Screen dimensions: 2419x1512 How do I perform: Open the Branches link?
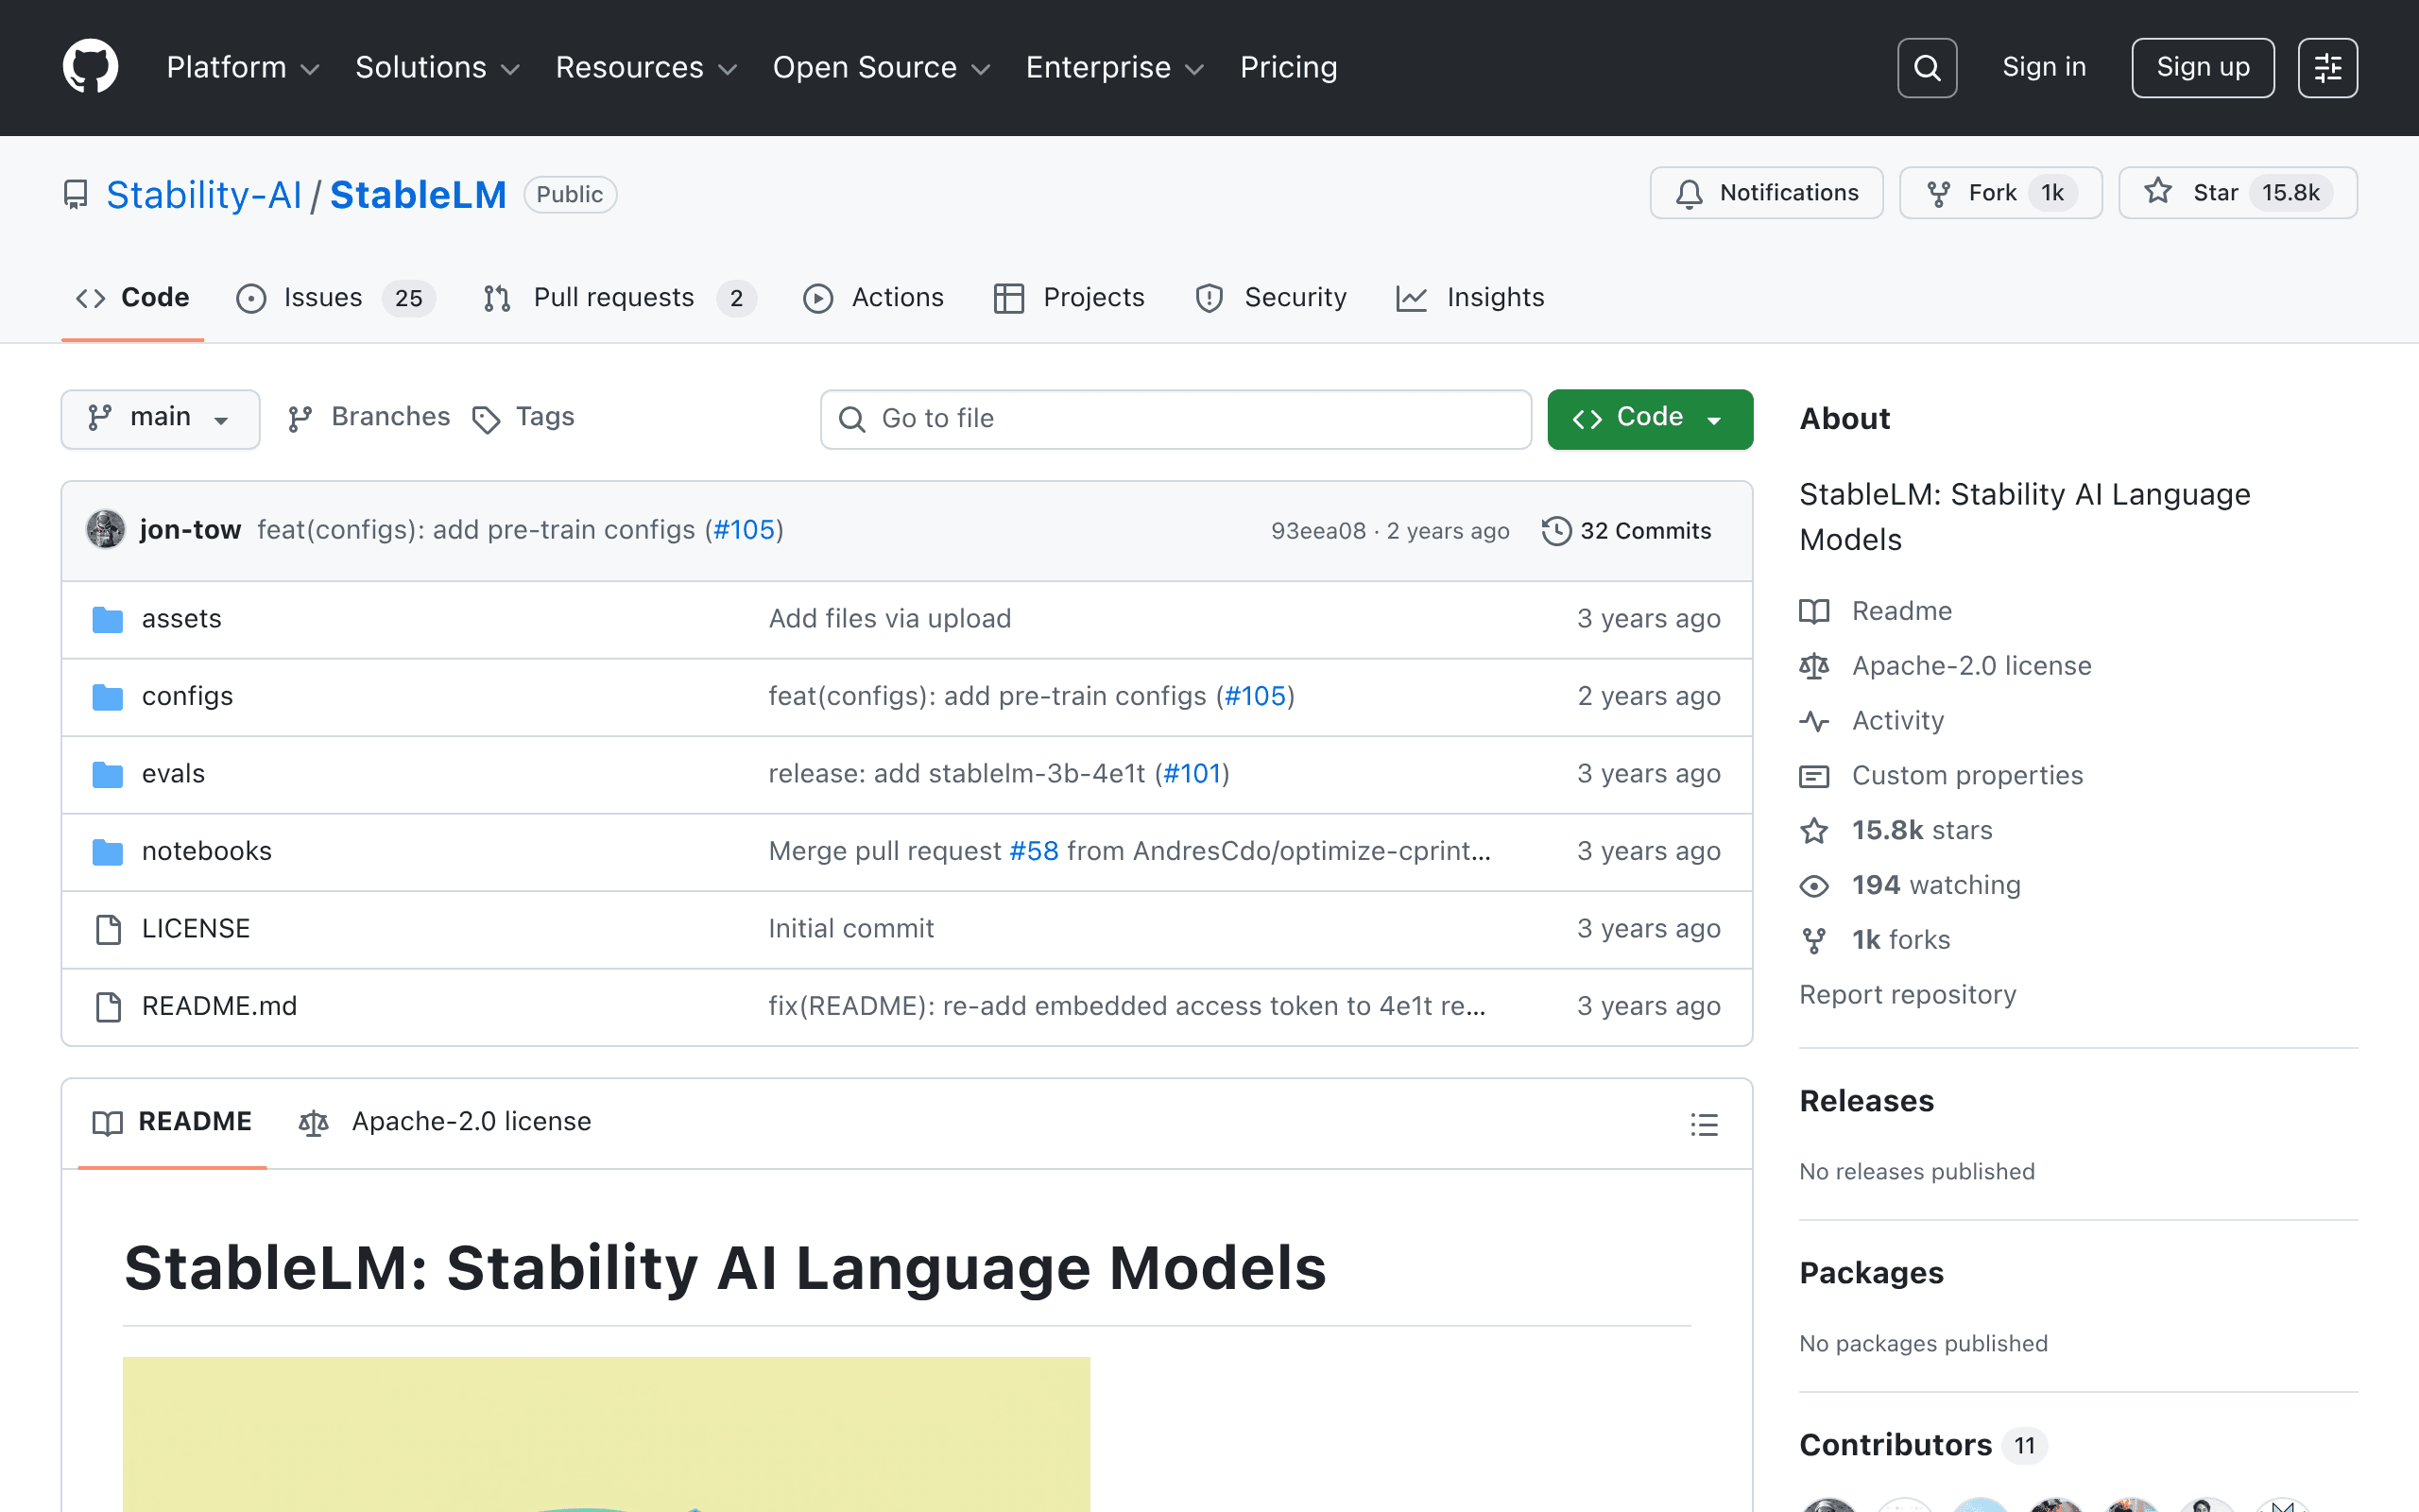(369, 417)
